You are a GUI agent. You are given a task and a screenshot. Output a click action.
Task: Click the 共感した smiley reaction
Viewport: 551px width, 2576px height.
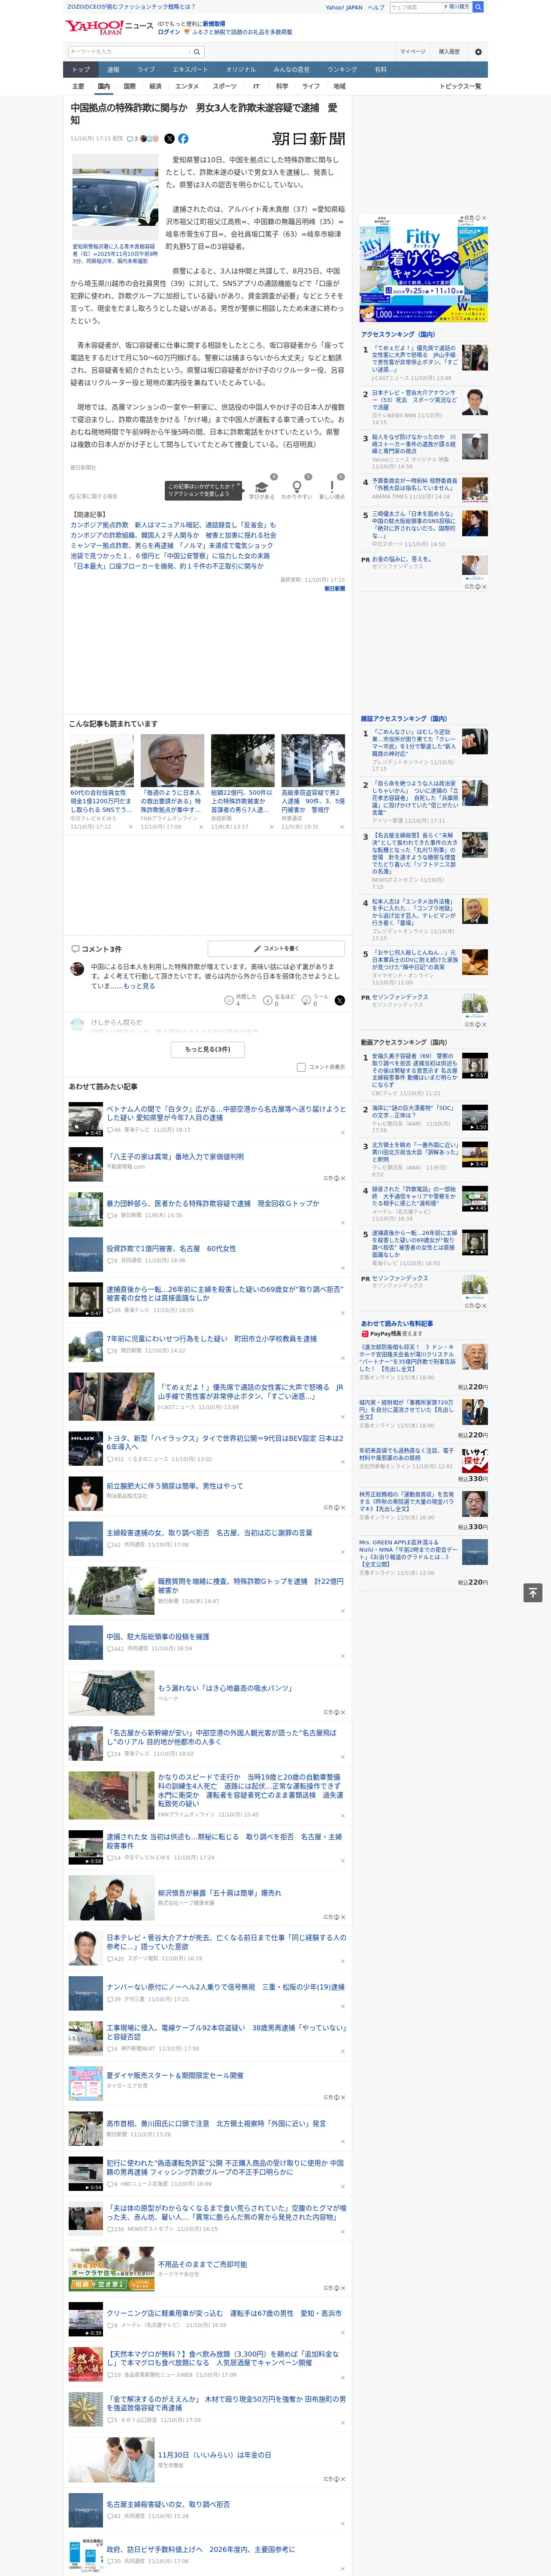(x=229, y=1000)
